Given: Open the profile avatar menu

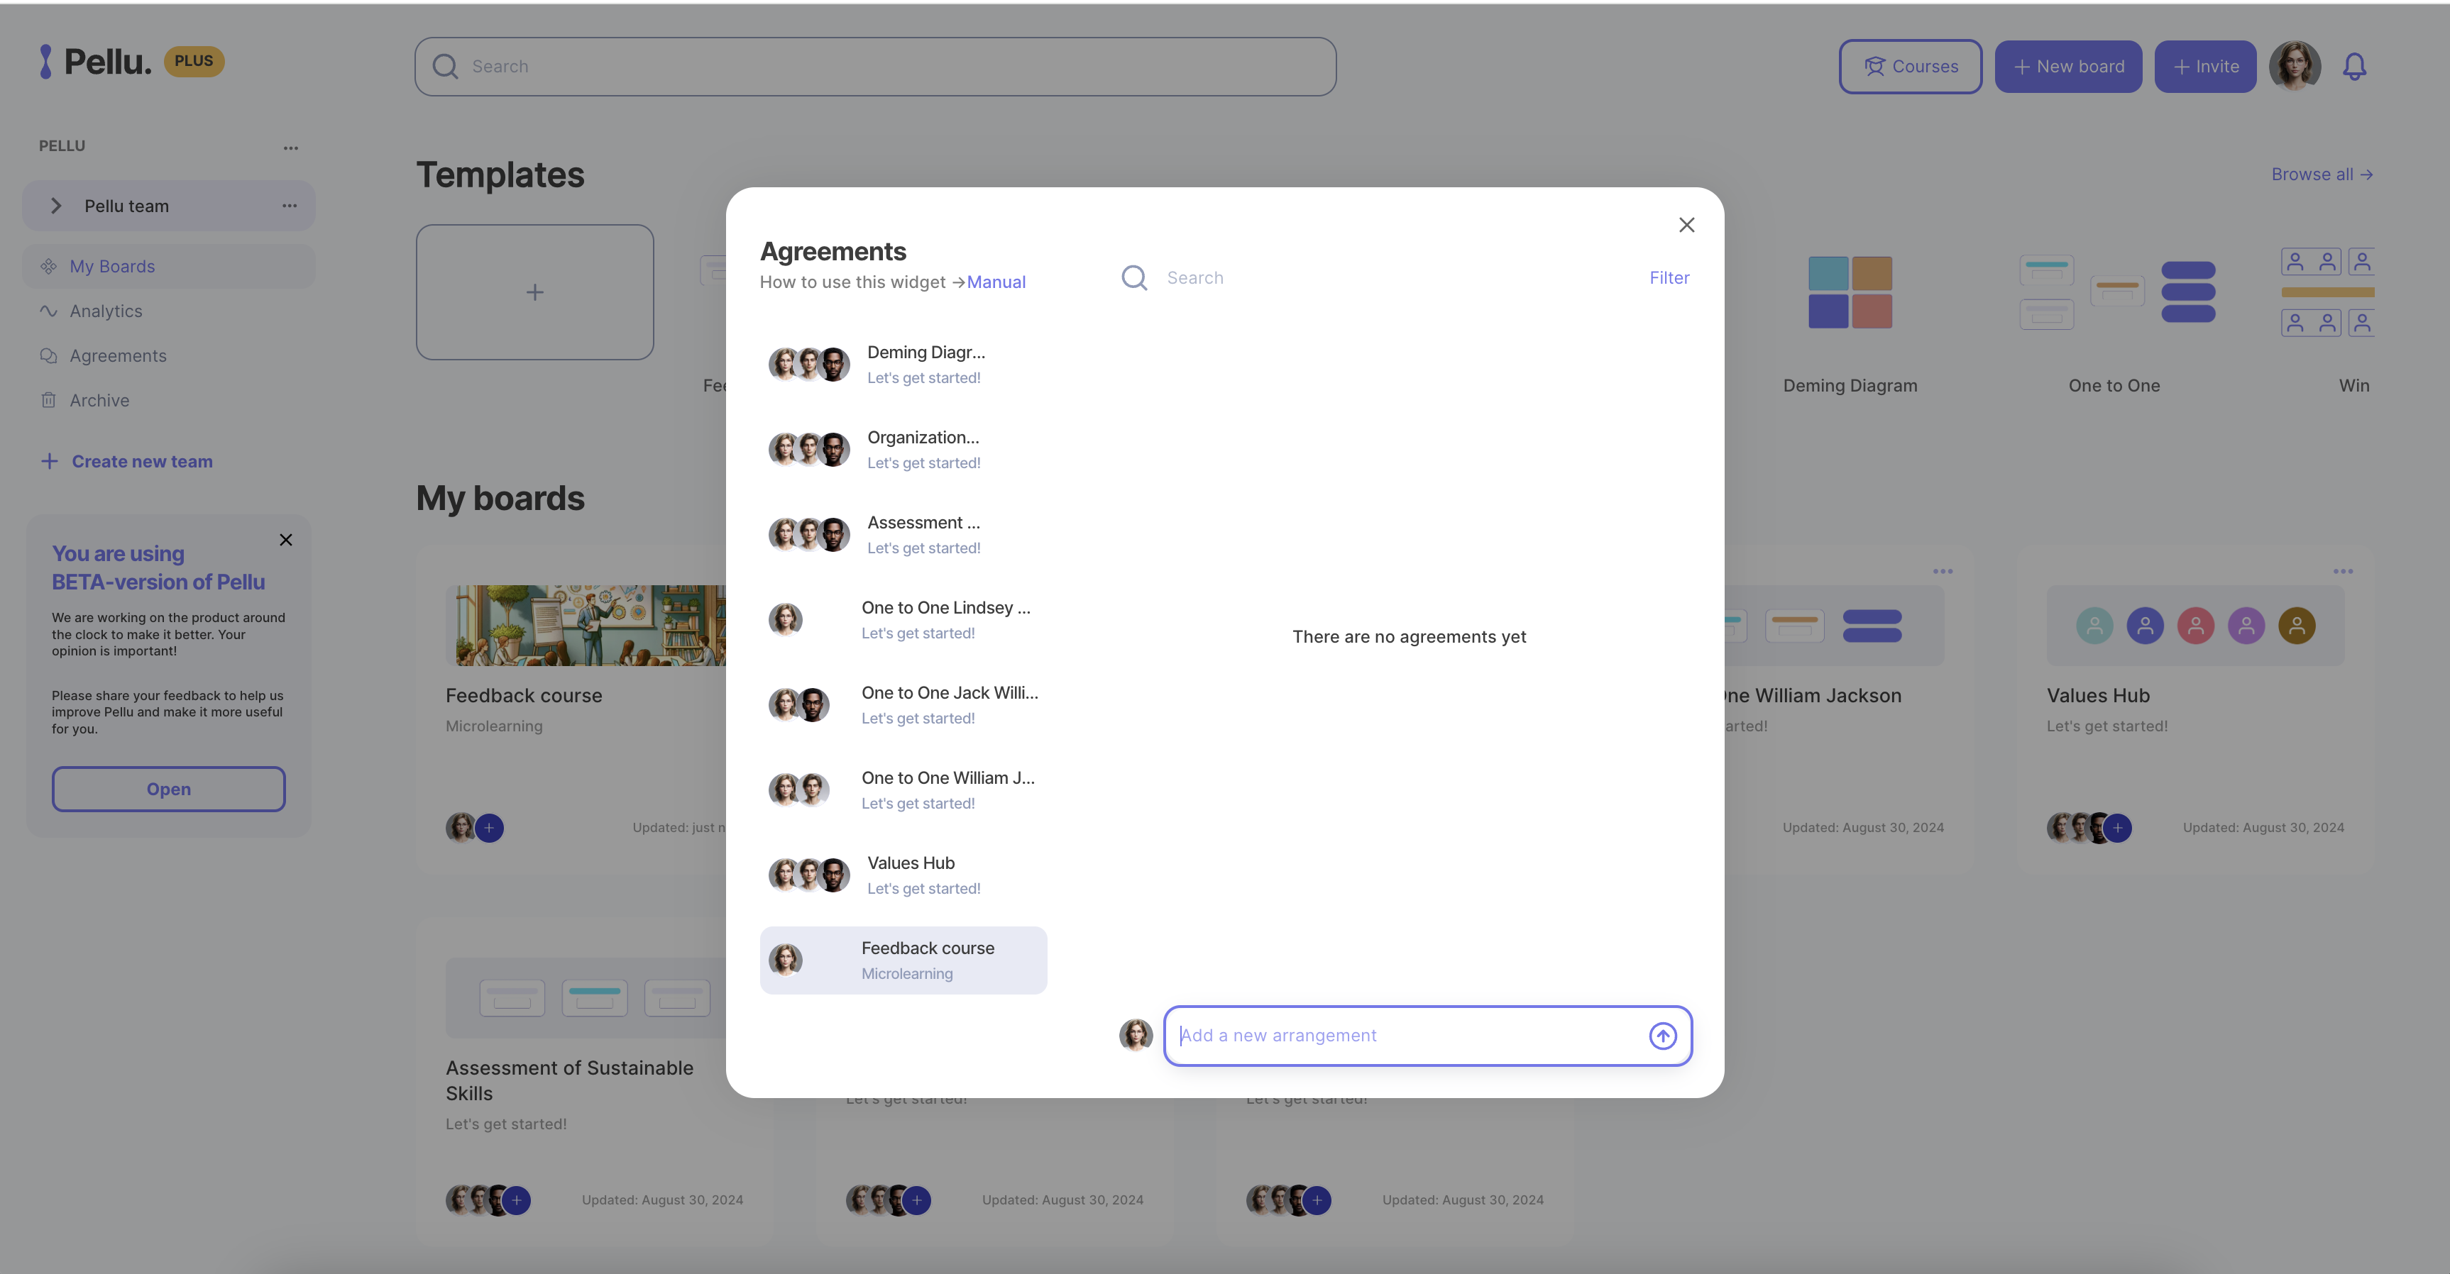Looking at the screenshot, I should point(2295,67).
